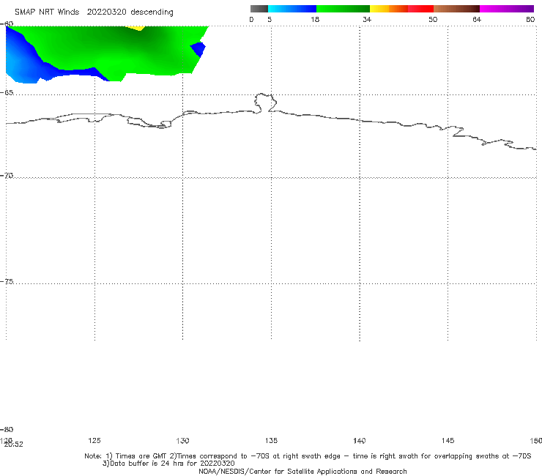Screen dimensions: 542x476
Task: Click the longitude label '130'
Action: pos(182,440)
